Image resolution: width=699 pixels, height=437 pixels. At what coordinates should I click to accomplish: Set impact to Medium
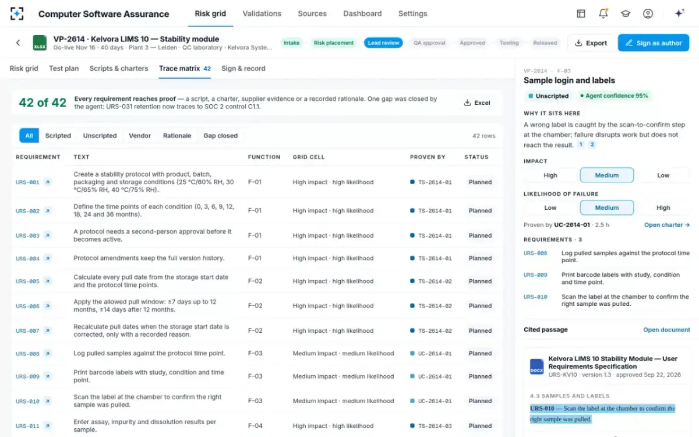pyautogui.click(x=607, y=175)
